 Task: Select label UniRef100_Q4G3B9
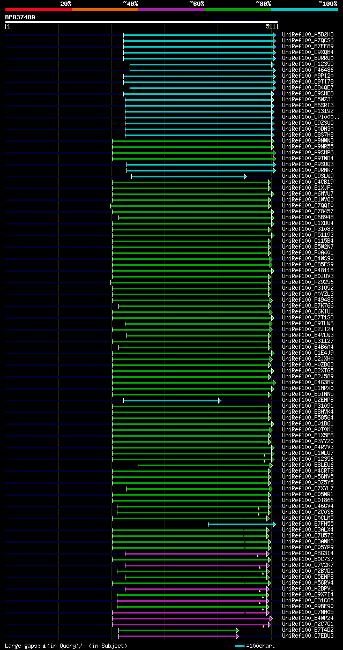click(308, 383)
